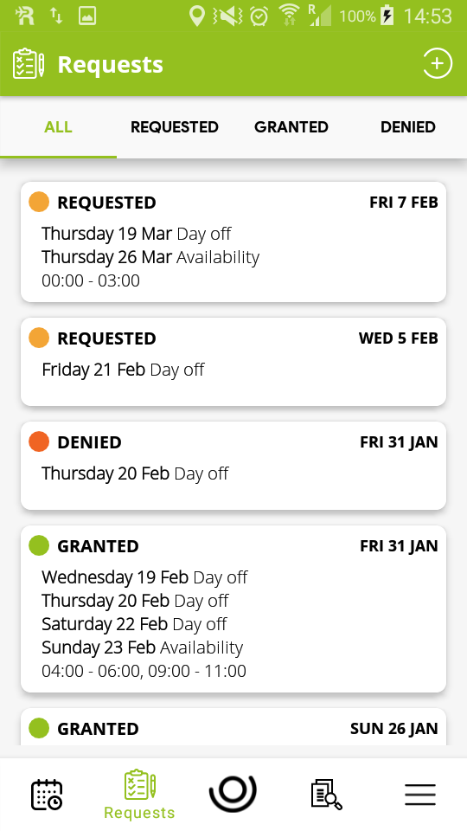Open the schedule calendar icon in bottom bar
The width and height of the screenshot is (467, 831).
[x=47, y=795]
